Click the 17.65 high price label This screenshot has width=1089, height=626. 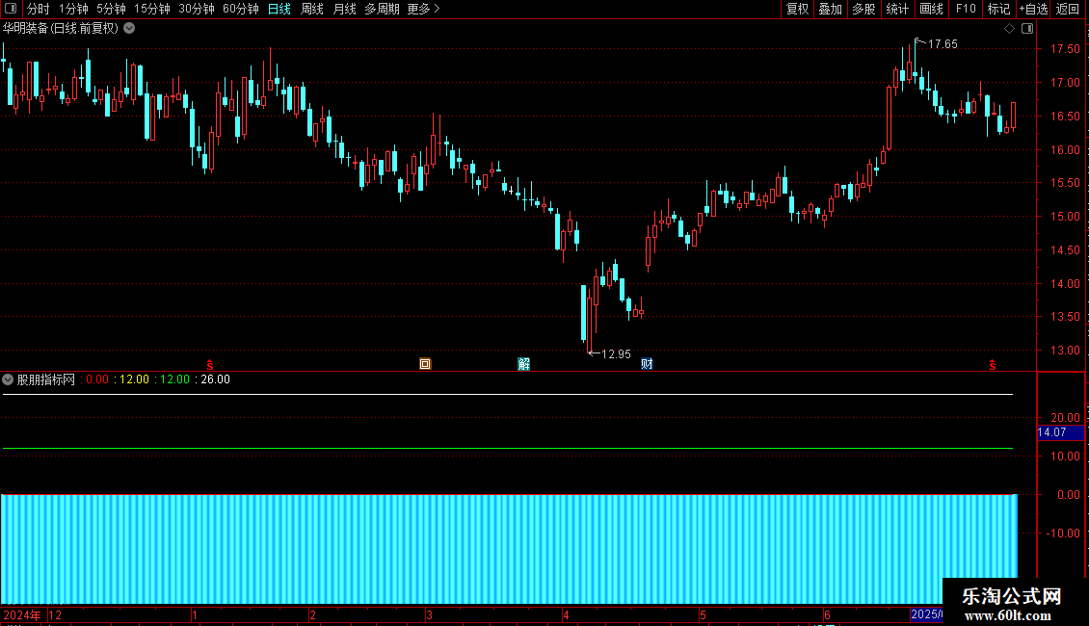943,44
